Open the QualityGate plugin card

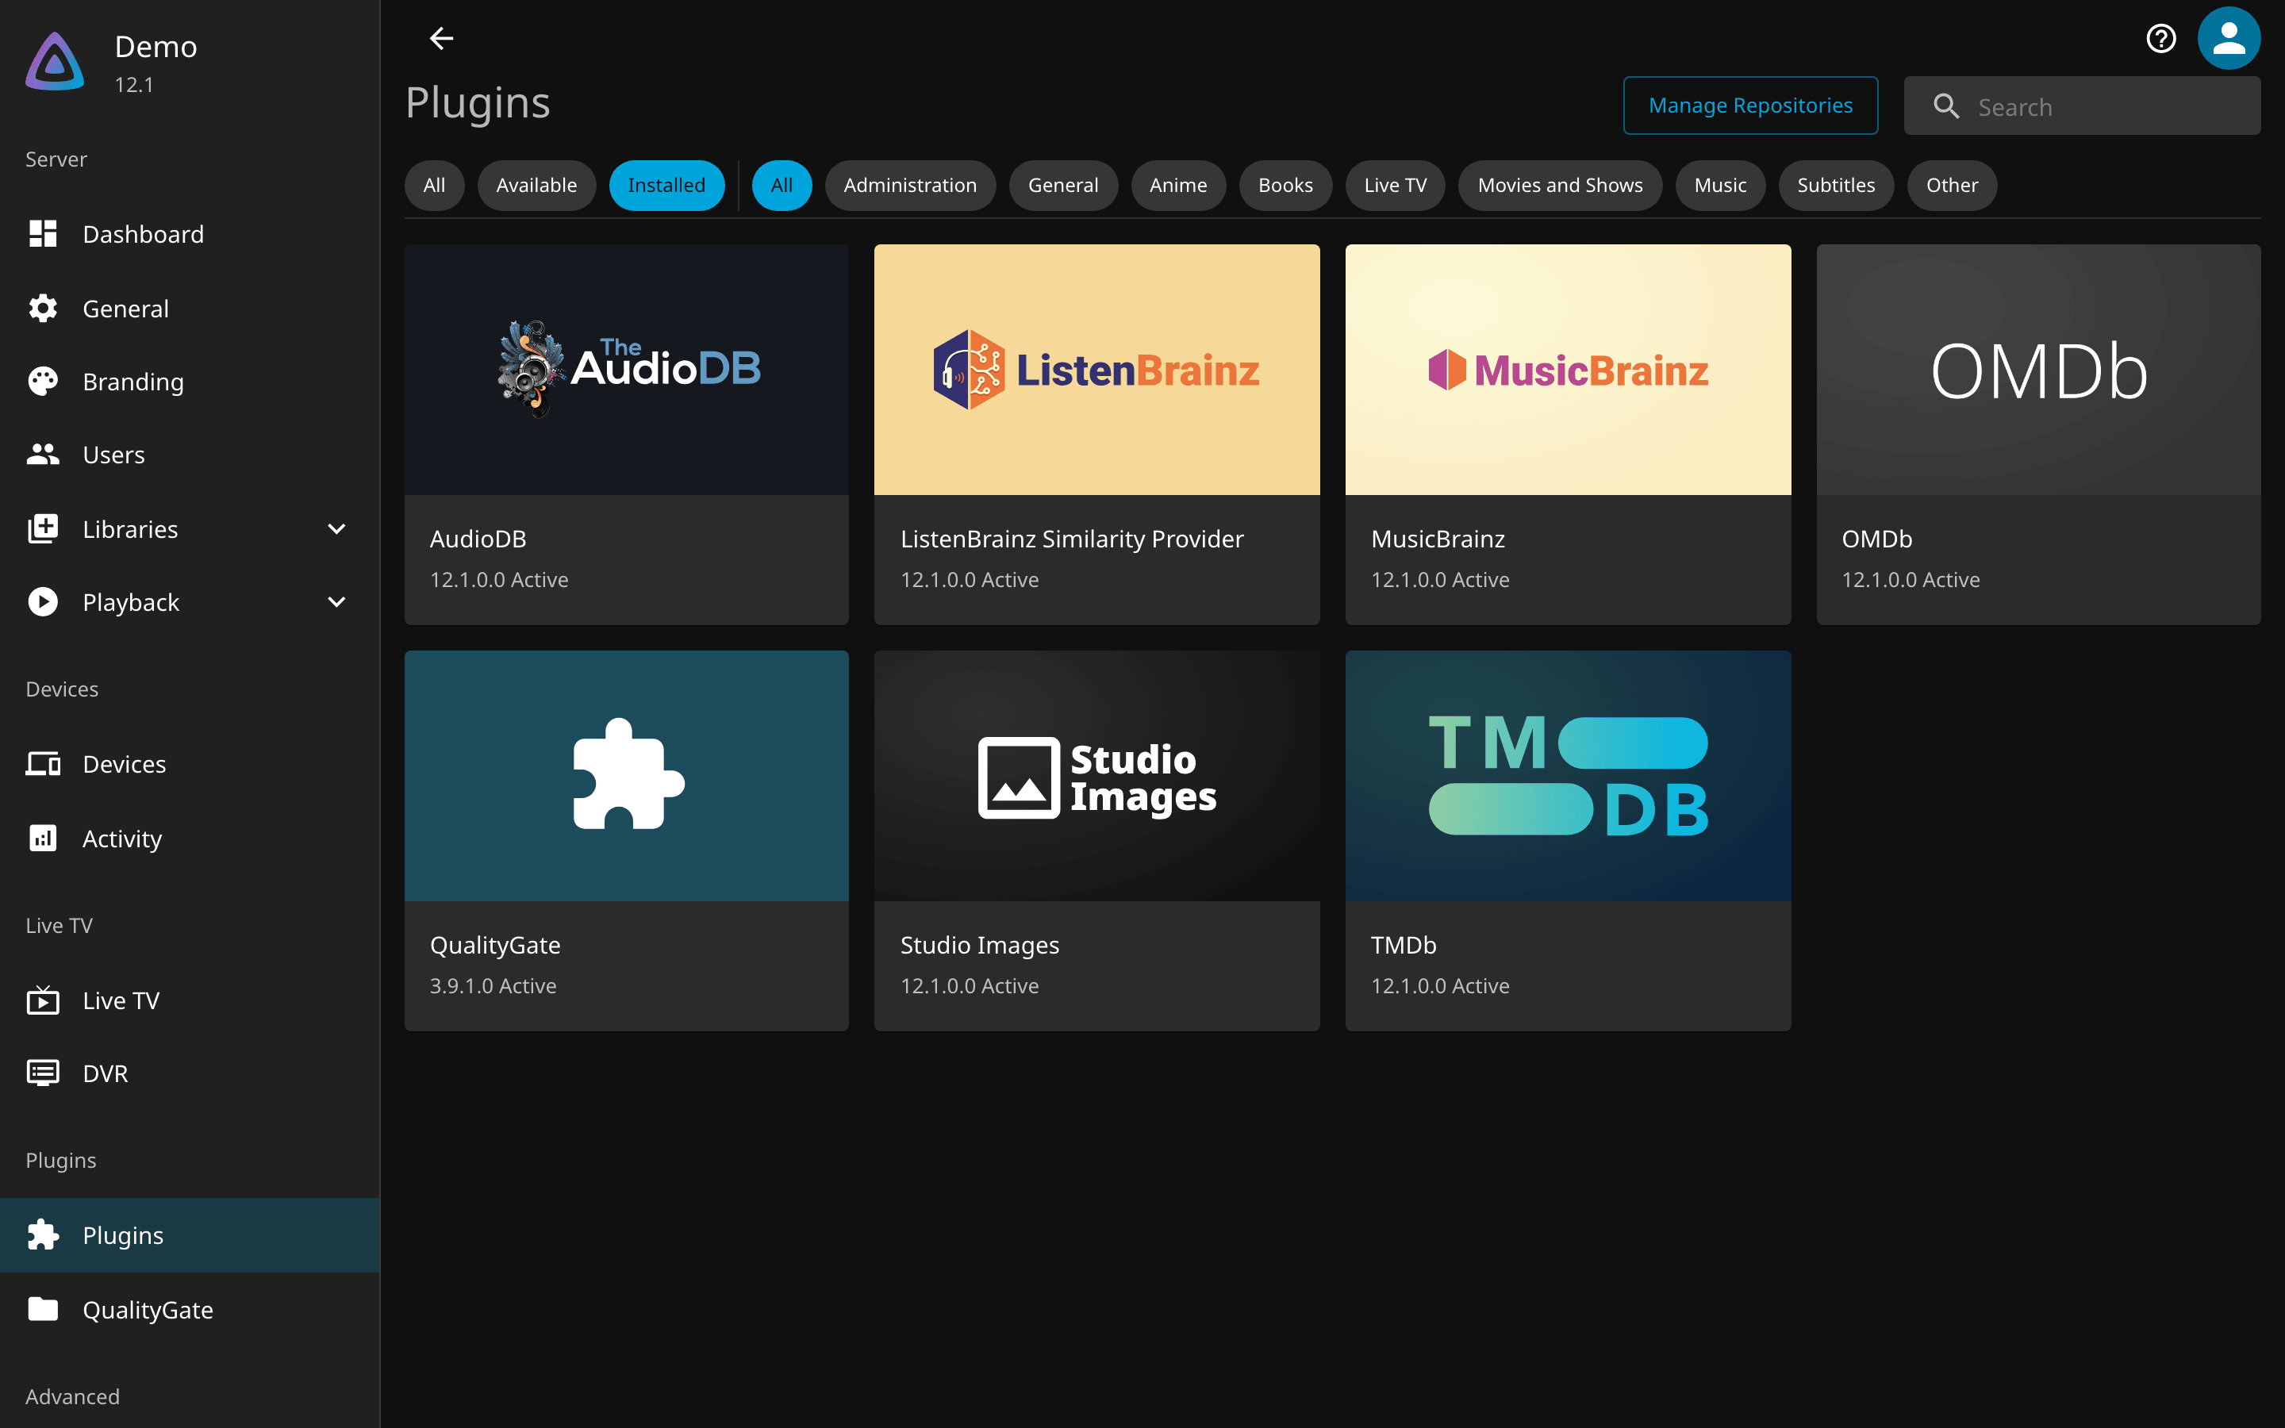tap(627, 841)
